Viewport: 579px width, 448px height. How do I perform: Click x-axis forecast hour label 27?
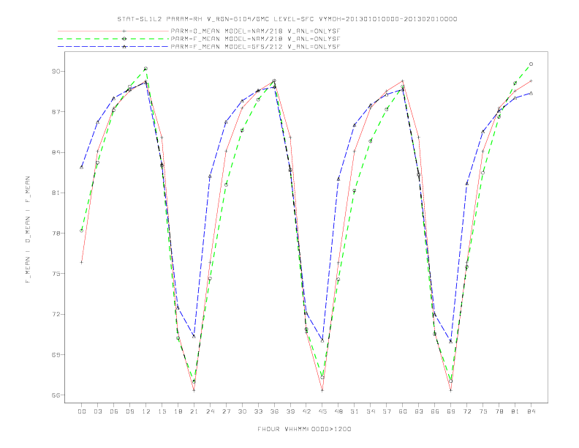click(x=226, y=411)
